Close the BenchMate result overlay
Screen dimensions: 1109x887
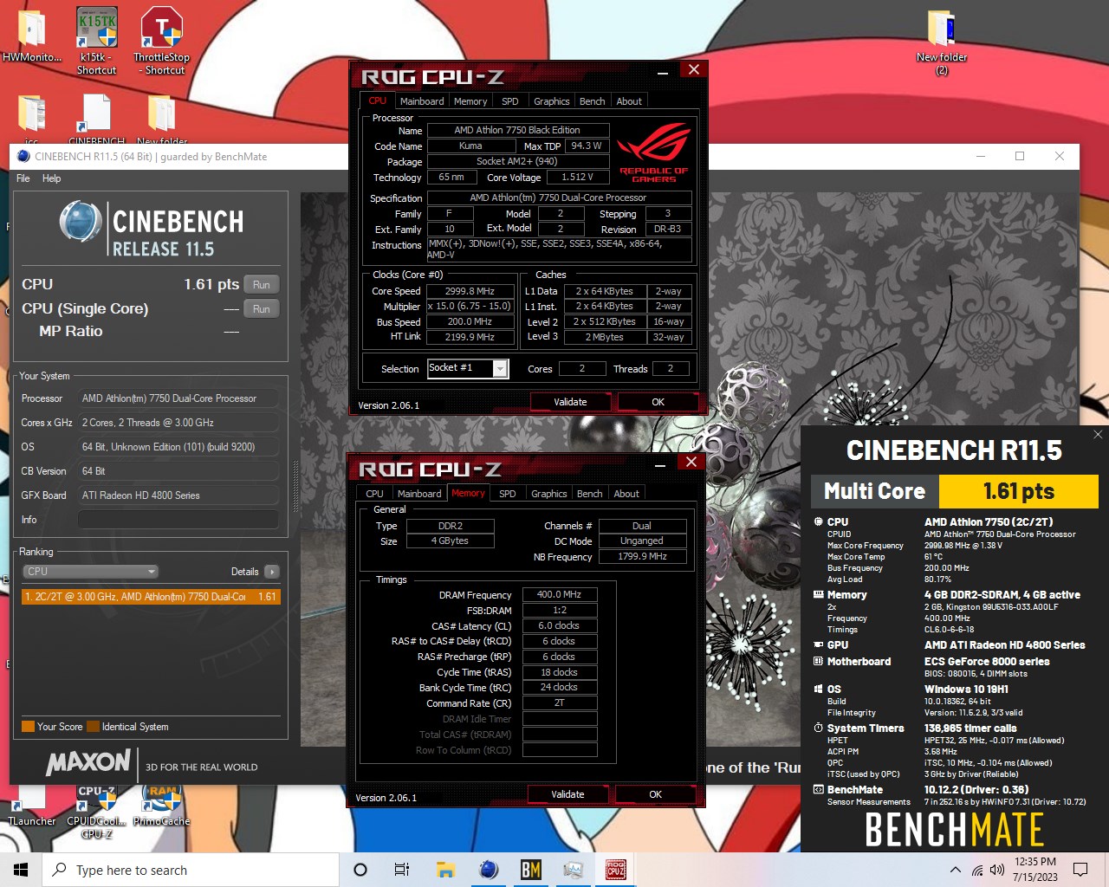coord(1098,435)
